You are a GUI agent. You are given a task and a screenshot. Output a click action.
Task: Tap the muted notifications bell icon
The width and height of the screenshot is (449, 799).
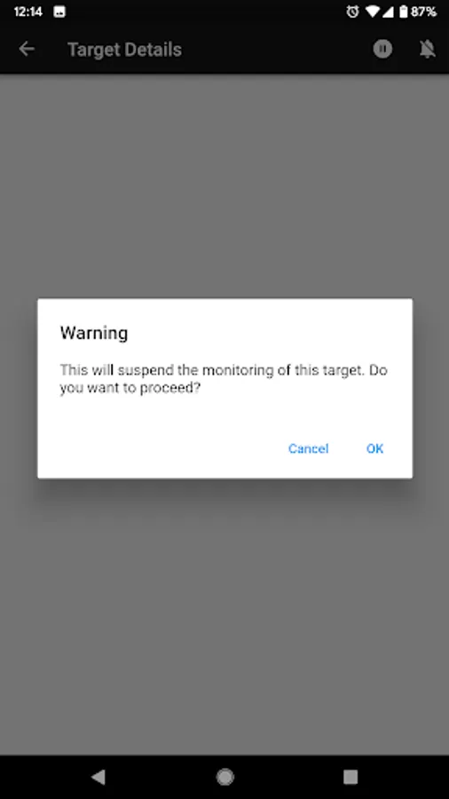427,49
